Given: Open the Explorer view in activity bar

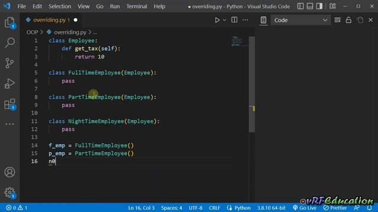Looking at the screenshot, I should (x=9, y=23).
